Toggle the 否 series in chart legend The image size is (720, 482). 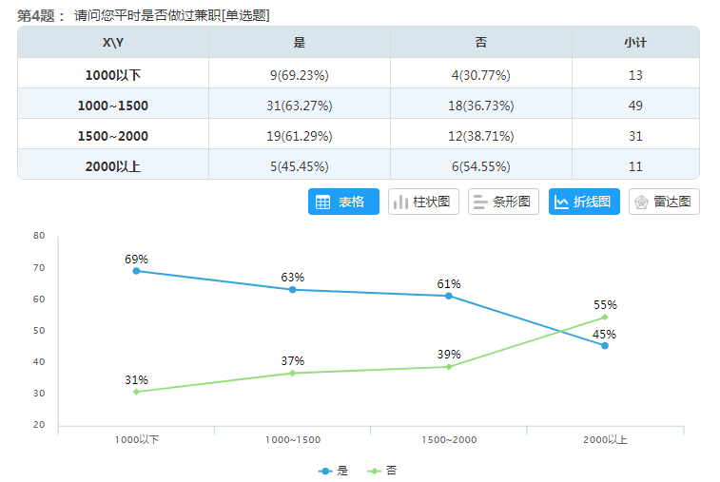coord(382,471)
